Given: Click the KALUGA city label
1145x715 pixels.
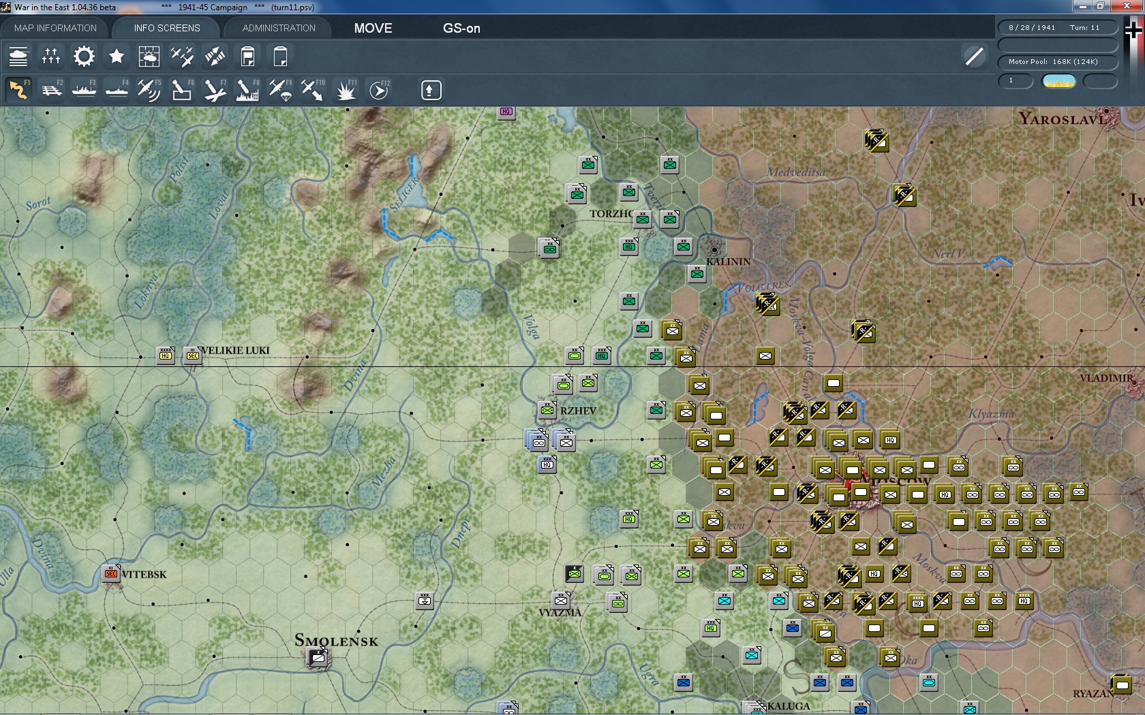Looking at the screenshot, I should click(x=789, y=706).
